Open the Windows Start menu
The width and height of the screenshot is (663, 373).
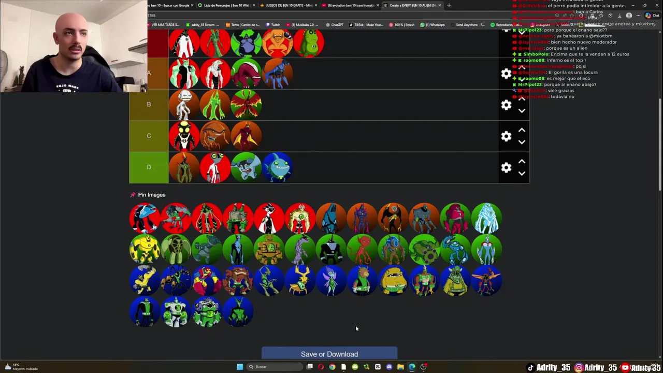click(240, 367)
